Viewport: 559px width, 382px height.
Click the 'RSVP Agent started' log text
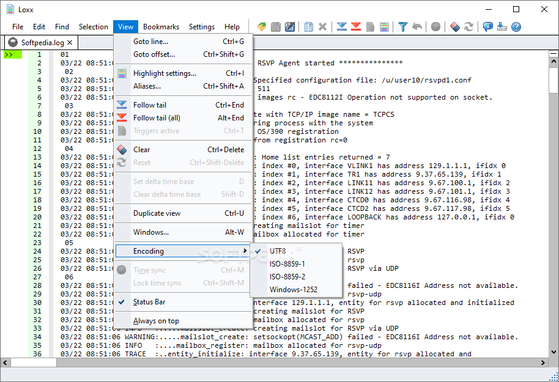pos(296,63)
